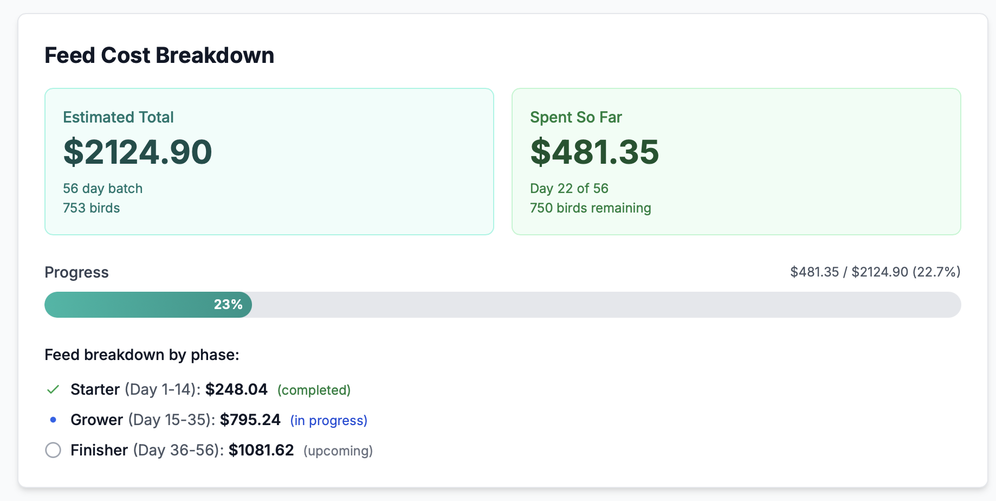The image size is (996, 501).
Task: Click the green checkmark beside Starter
Action: click(53, 389)
